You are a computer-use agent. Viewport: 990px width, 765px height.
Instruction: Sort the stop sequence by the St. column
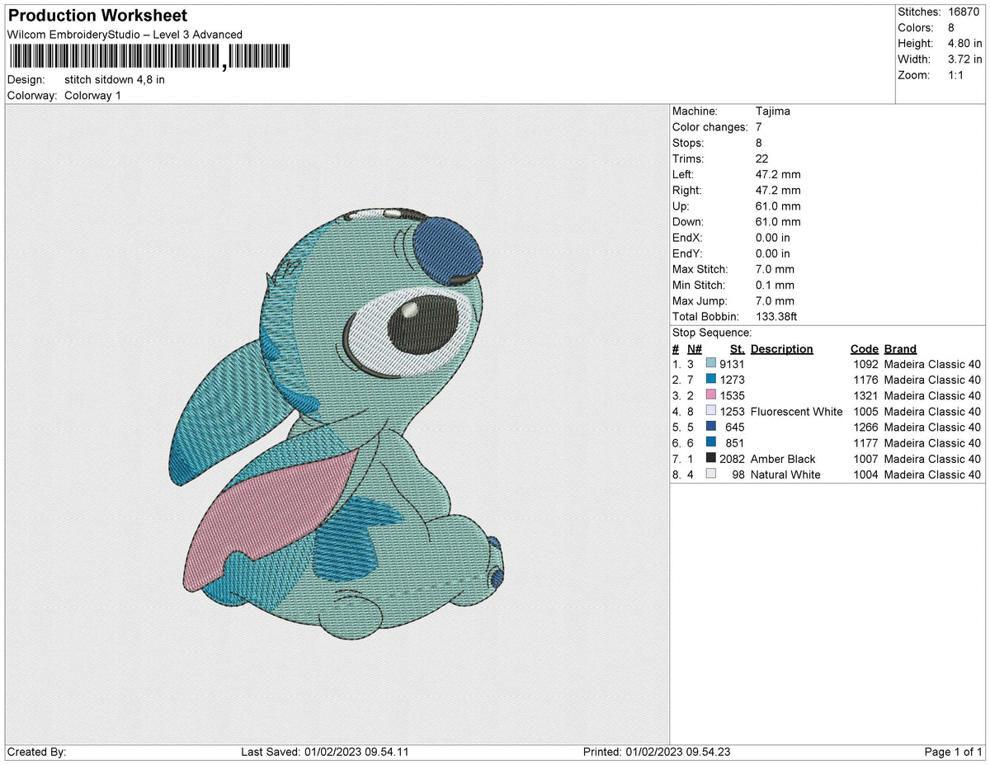point(736,348)
